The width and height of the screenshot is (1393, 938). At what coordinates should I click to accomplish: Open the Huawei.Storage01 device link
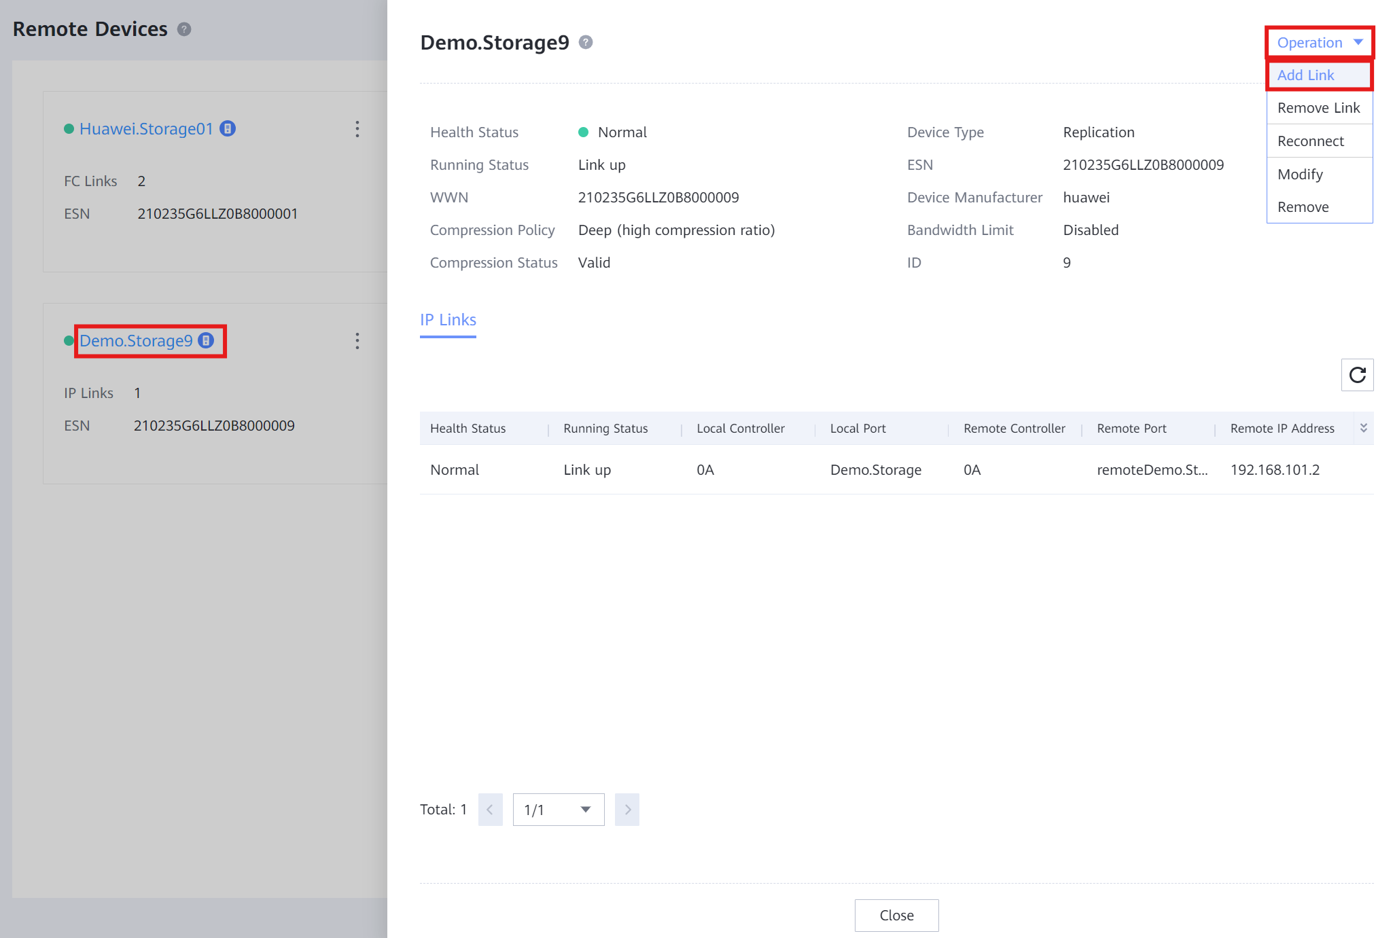click(x=146, y=129)
